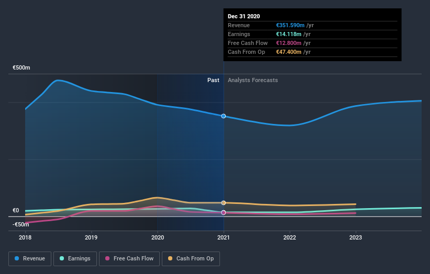Screen dimensions: 430x274
Task: Toggle the Cash From Op legend button
Action: (191, 259)
